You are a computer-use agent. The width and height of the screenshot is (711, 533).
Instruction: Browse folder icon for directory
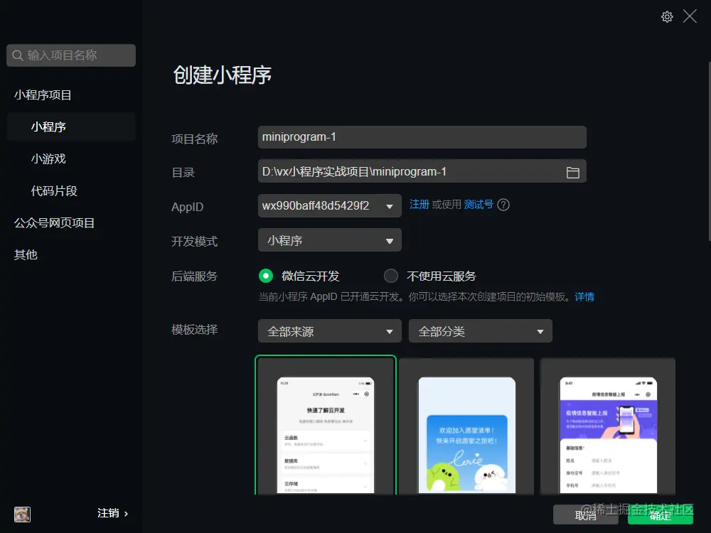pyautogui.click(x=572, y=172)
